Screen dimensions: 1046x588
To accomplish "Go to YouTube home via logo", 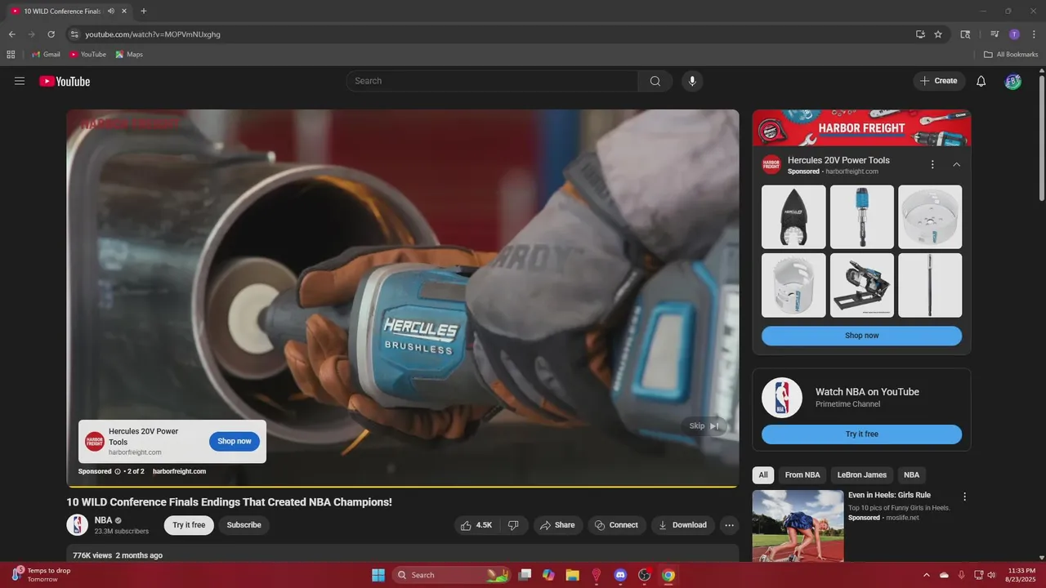I will (65, 81).
